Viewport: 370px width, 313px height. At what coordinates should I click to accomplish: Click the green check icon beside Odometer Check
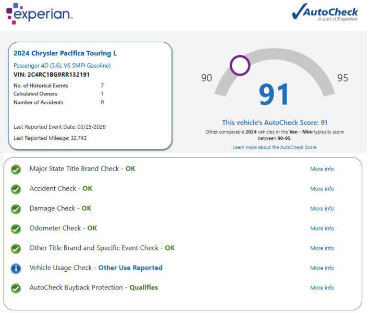click(x=16, y=229)
